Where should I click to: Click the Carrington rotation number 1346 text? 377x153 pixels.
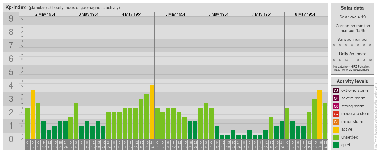(x=352, y=28)
